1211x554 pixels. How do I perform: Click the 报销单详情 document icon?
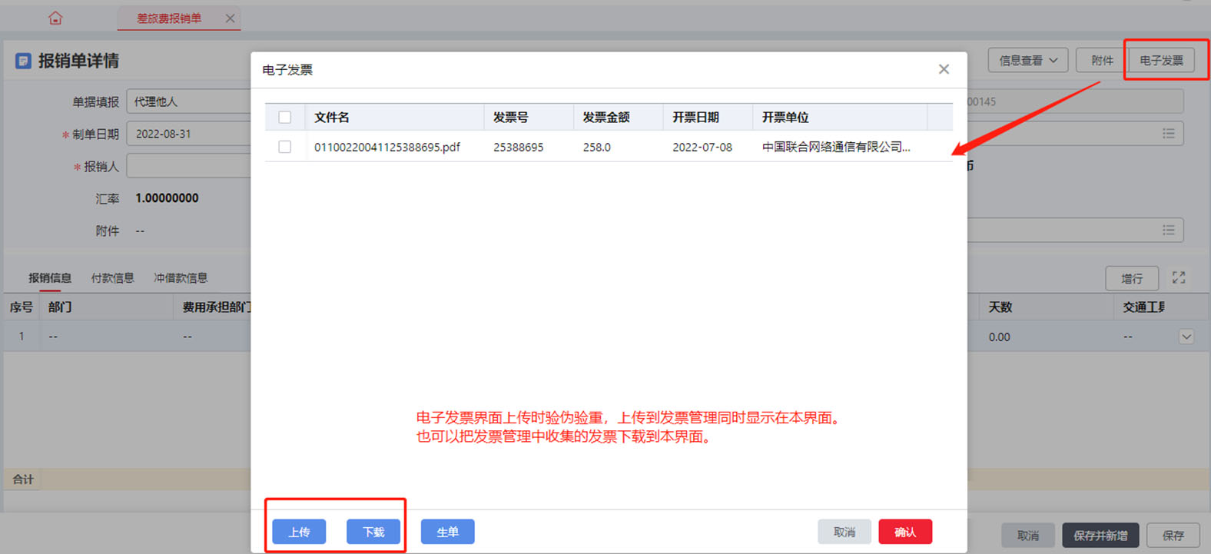click(x=24, y=61)
